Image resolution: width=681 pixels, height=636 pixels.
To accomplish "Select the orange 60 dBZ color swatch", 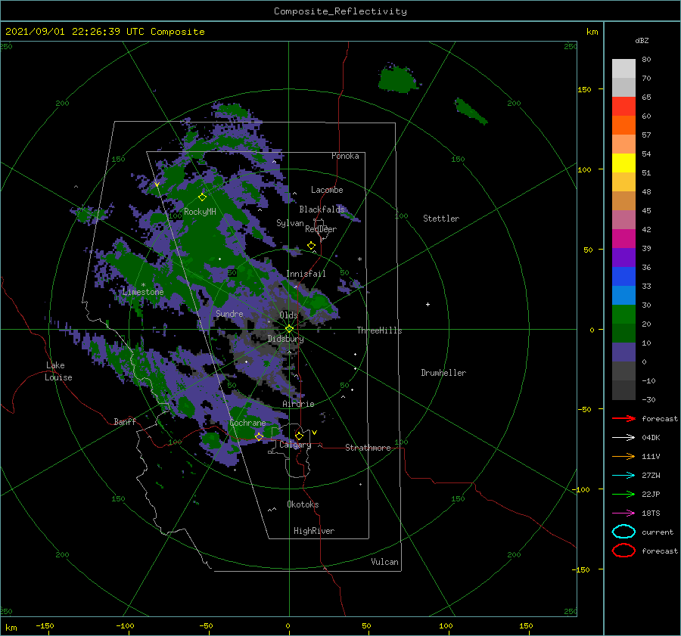I will pos(623,125).
